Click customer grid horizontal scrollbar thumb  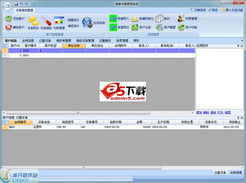coord(78,113)
